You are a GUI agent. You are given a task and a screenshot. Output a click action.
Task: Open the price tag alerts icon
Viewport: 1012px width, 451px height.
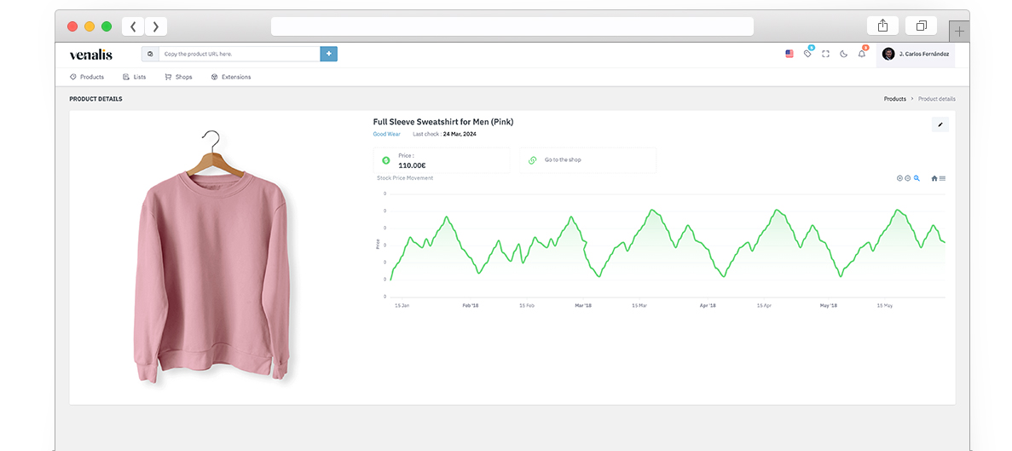click(807, 54)
